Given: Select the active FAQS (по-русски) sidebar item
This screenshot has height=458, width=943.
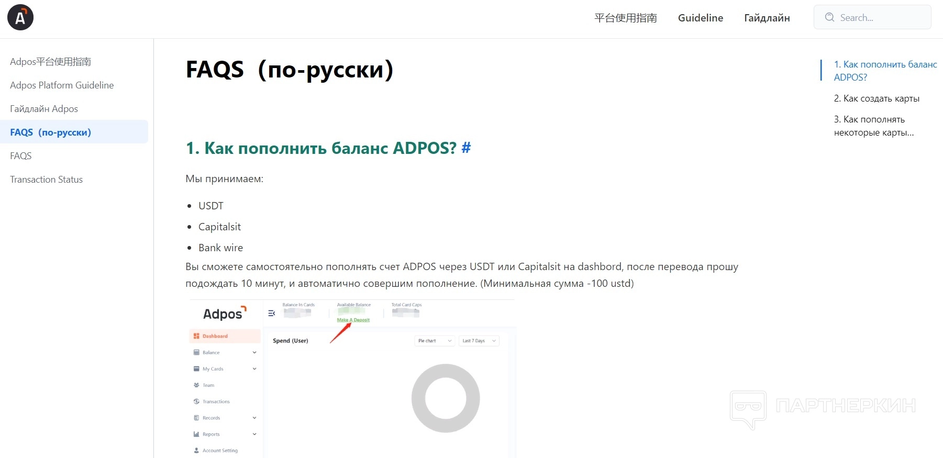Looking at the screenshot, I should point(74,132).
